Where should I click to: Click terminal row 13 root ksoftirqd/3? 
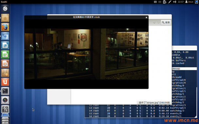pyautogui.click(x=137, y=108)
